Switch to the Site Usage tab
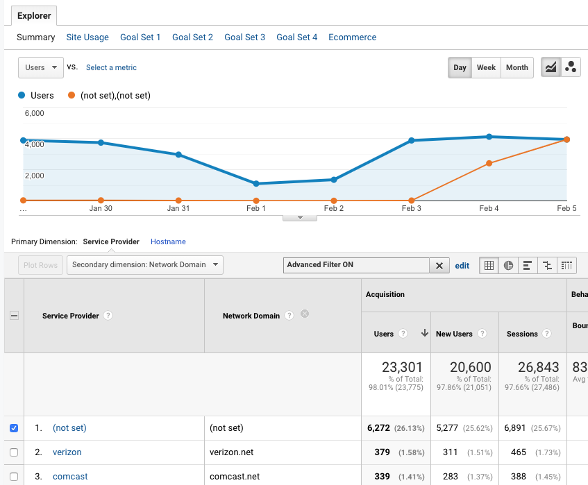 (87, 37)
